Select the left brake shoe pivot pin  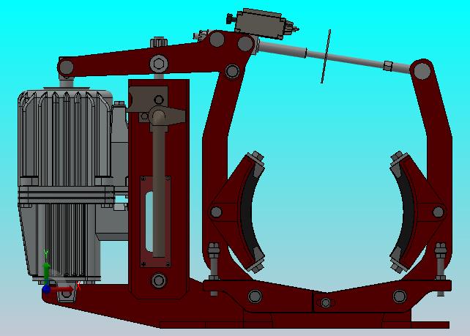point(216,212)
